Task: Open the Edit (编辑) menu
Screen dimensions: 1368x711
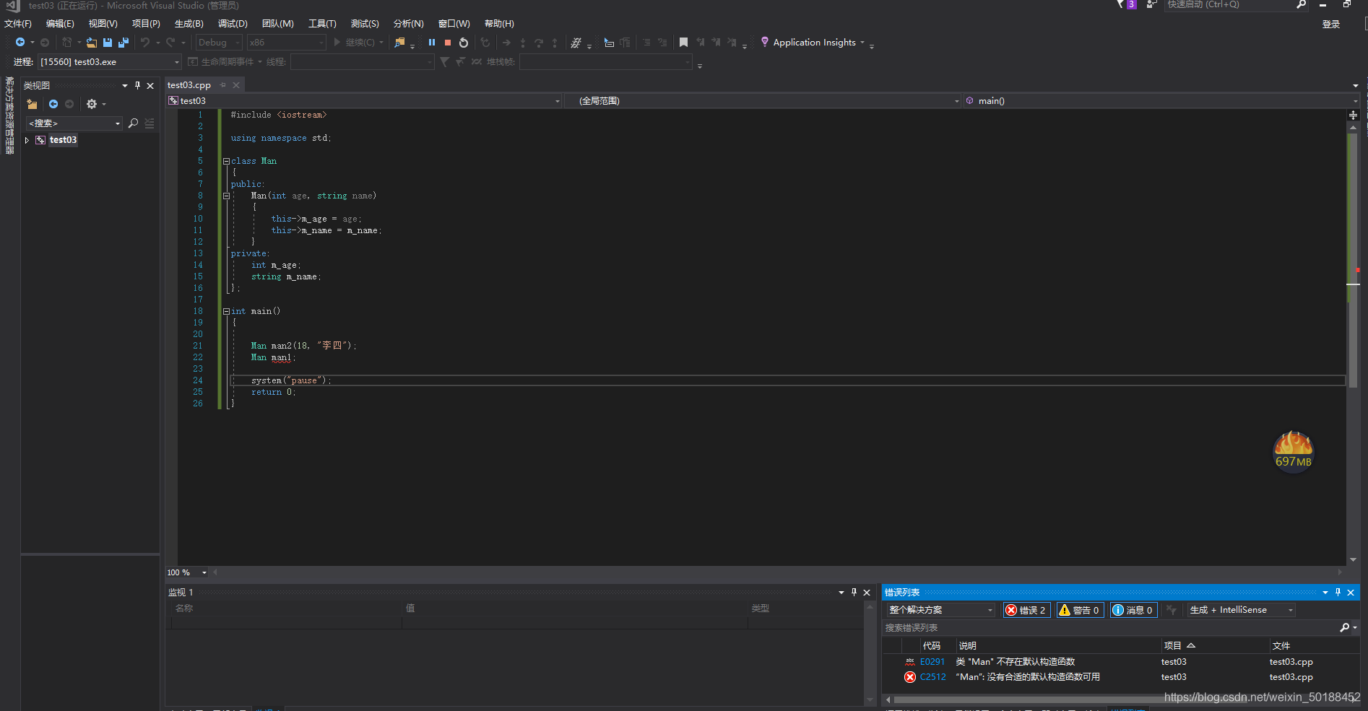Action: [x=60, y=24]
